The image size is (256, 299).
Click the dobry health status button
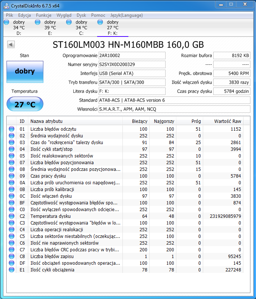(x=25, y=72)
